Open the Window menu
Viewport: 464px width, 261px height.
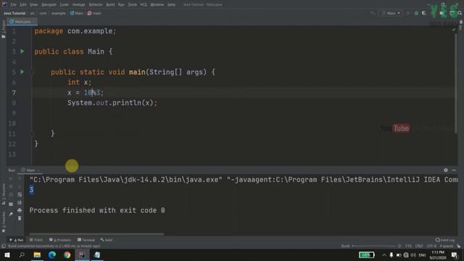(157, 4)
